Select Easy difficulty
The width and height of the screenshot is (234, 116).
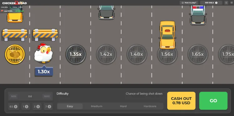[70, 106]
